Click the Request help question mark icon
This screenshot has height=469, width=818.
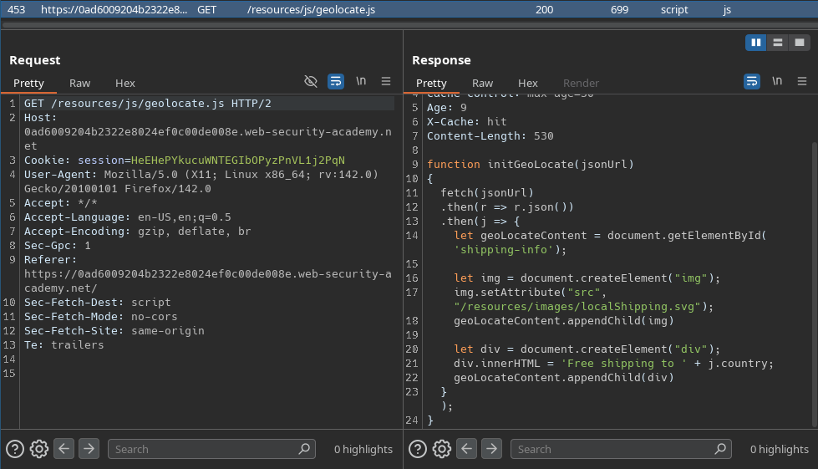tap(15, 449)
